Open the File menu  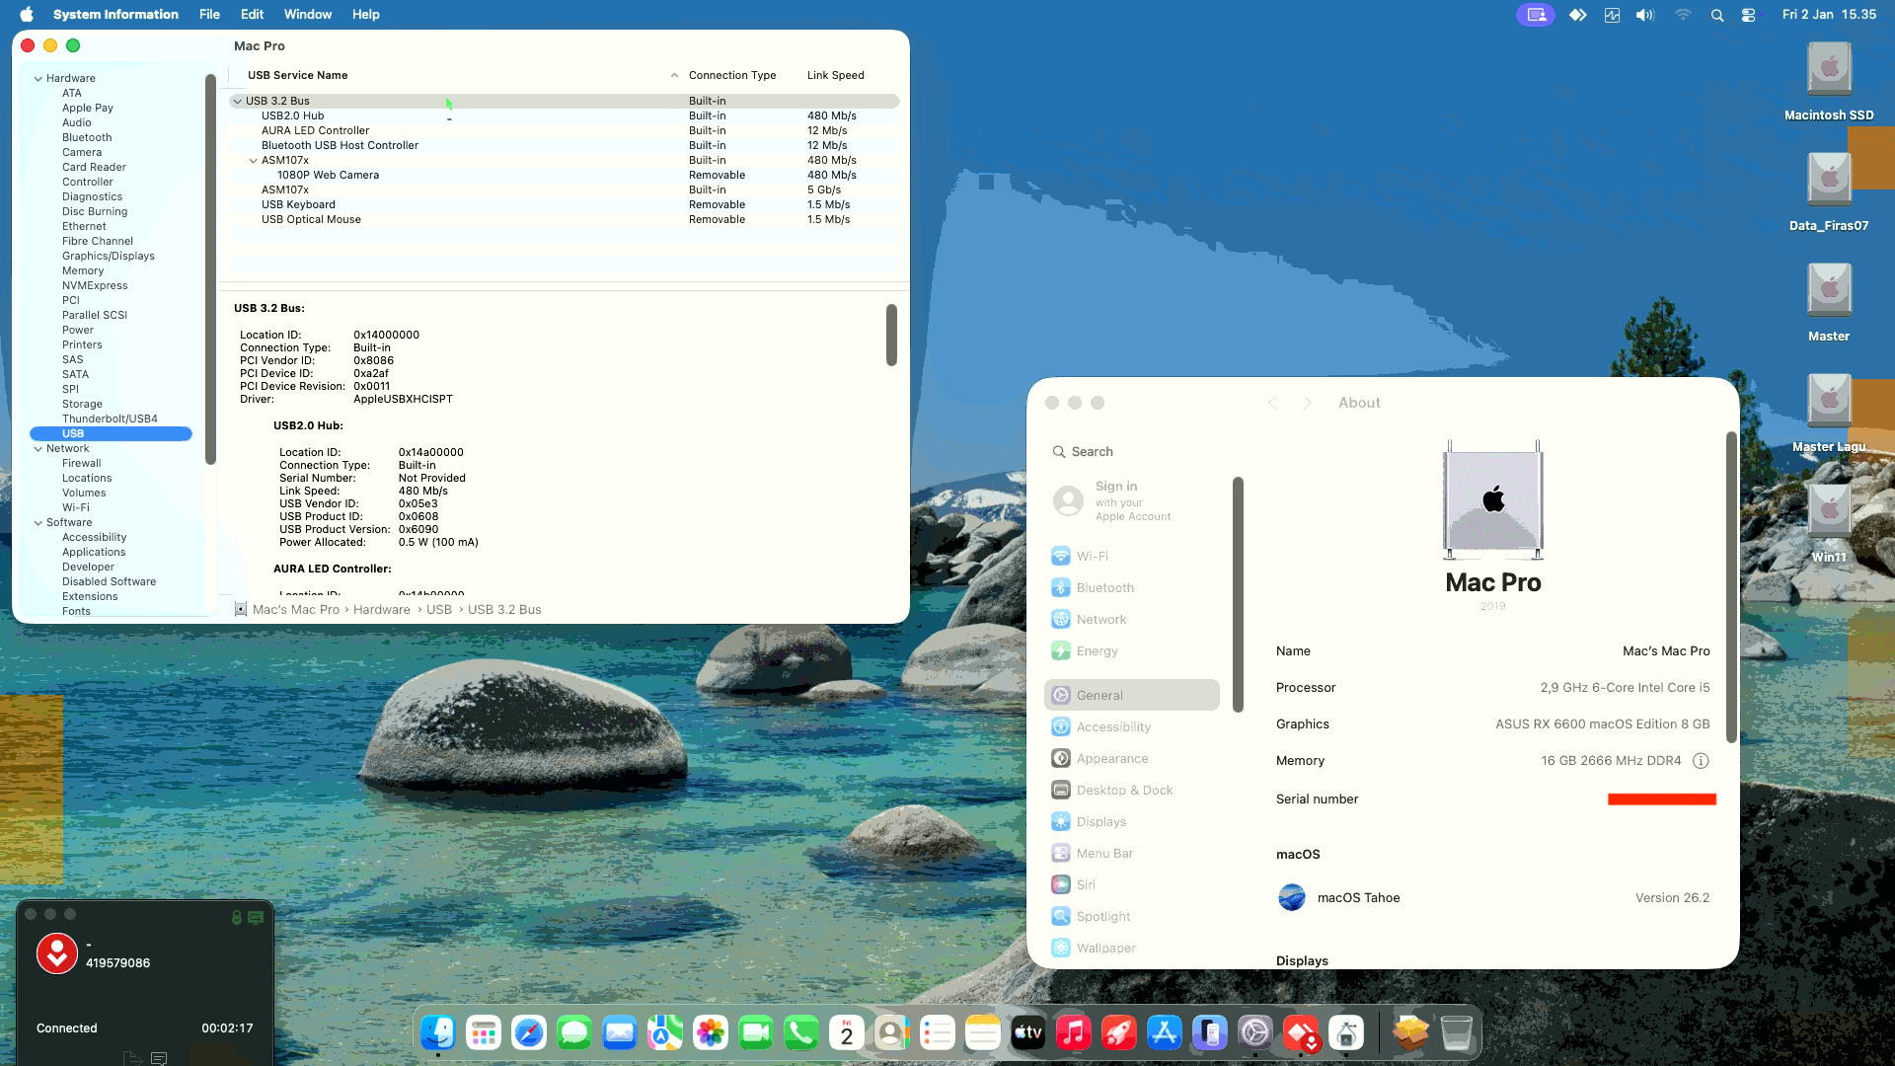click(x=209, y=15)
